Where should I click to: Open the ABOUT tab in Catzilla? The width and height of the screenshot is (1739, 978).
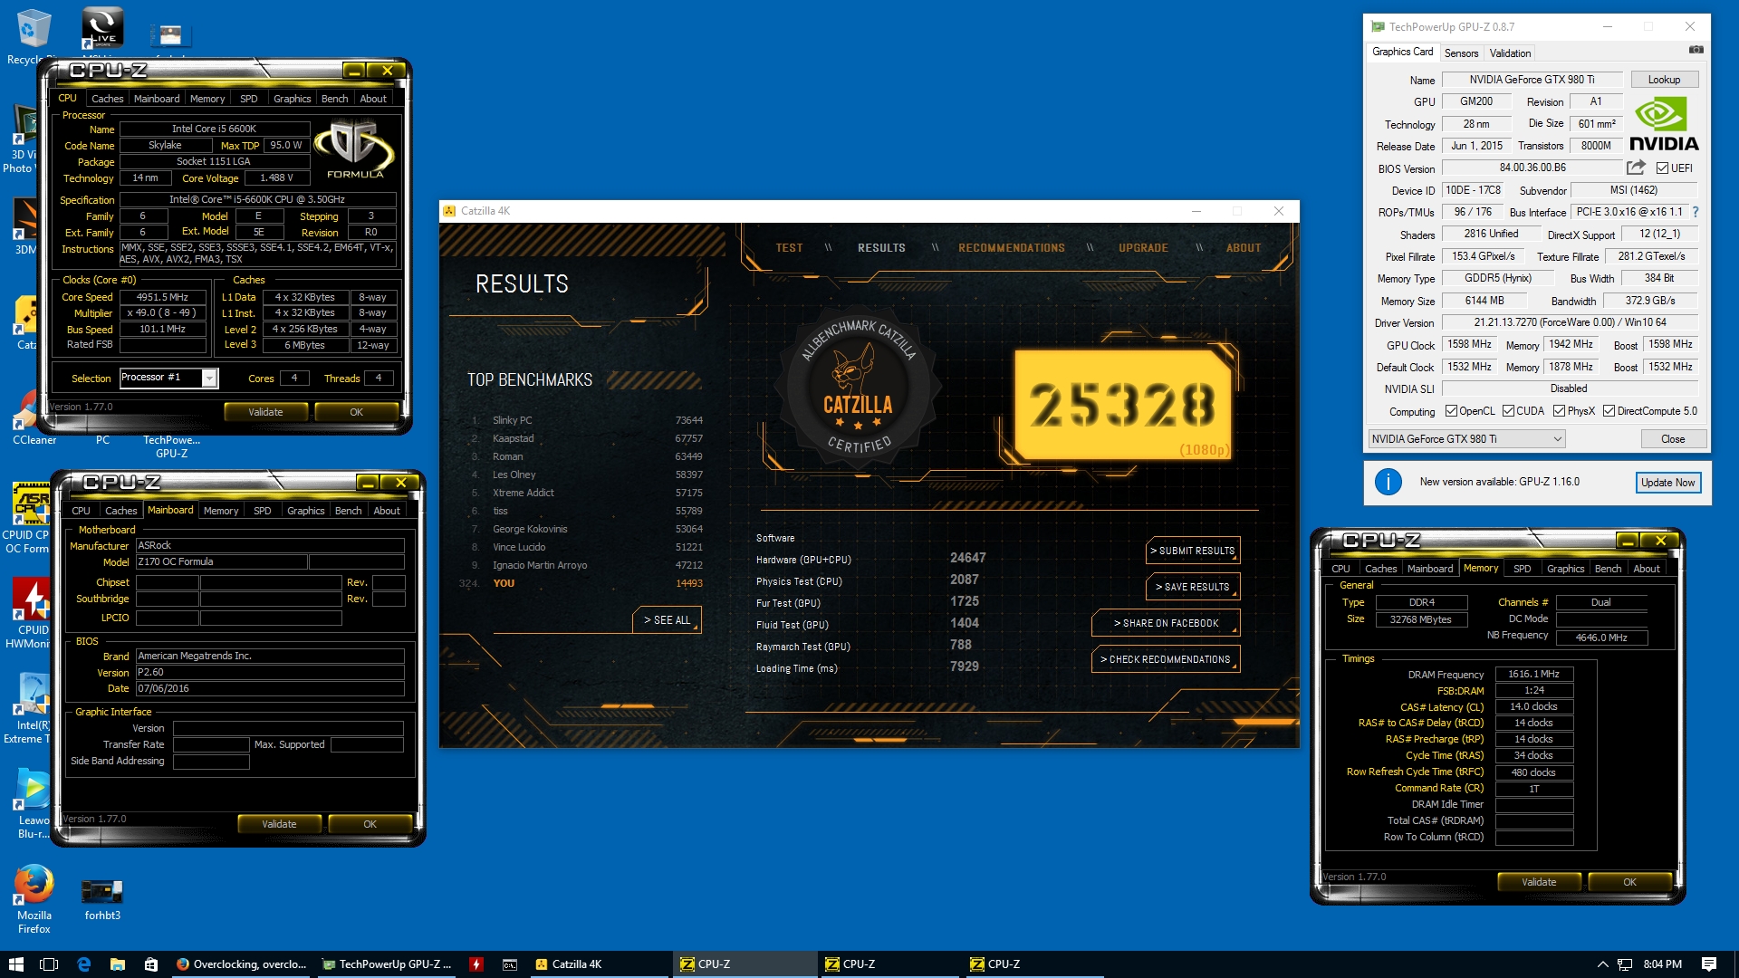tap(1243, 248)
